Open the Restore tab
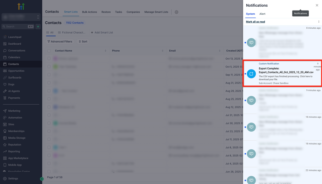 (x=106, y=12)
